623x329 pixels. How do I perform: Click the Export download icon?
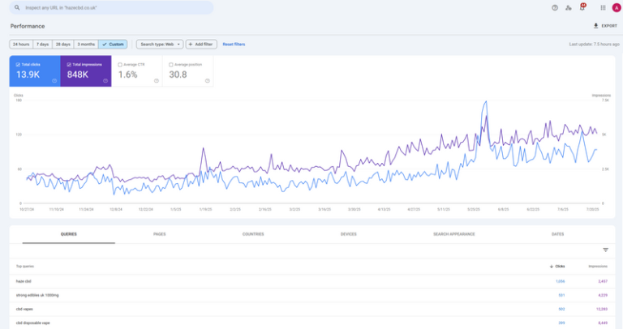click(595, 26)
